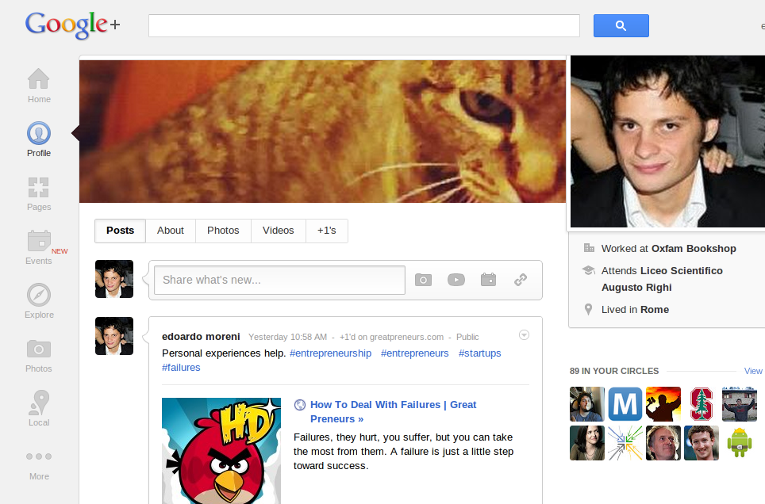Open avatar left of Android robot
765x504 pixels.
click(701, 442)
